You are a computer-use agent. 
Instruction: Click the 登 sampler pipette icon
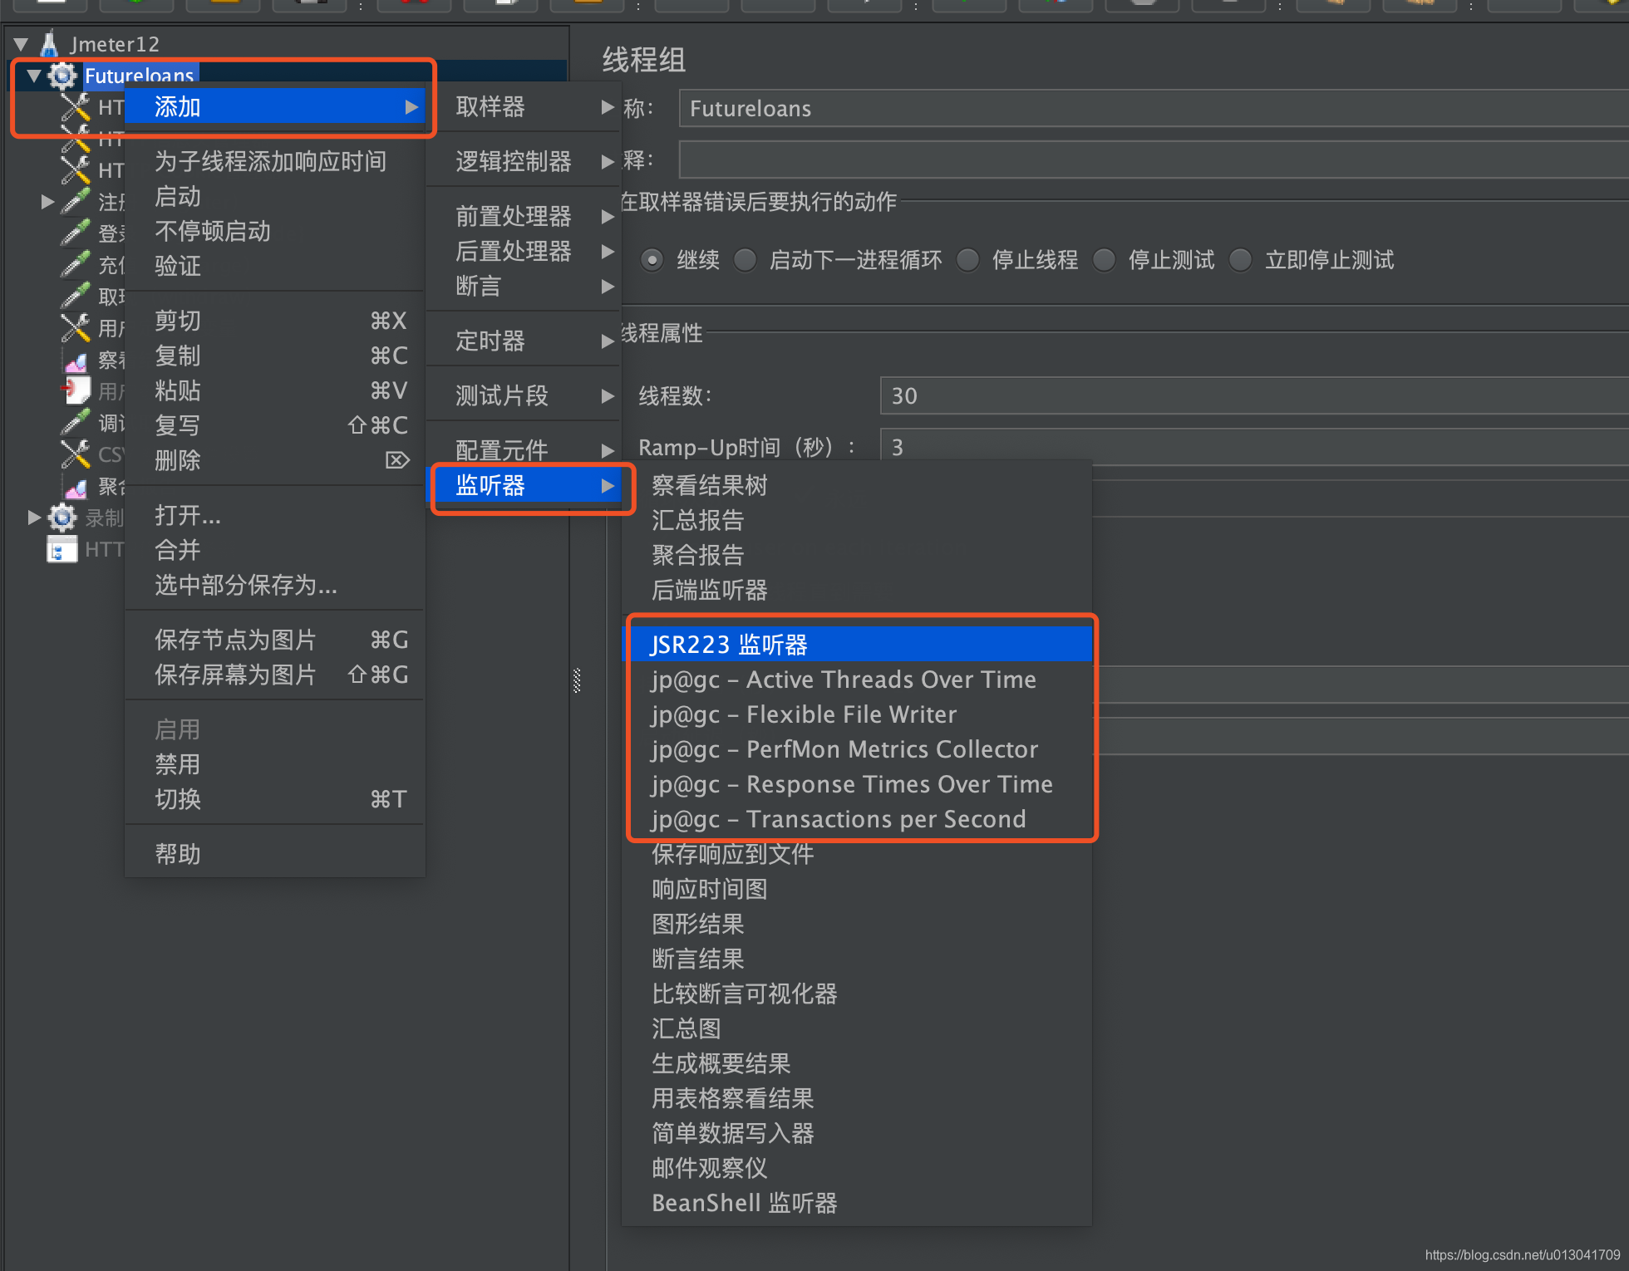(x=75, y=233)
